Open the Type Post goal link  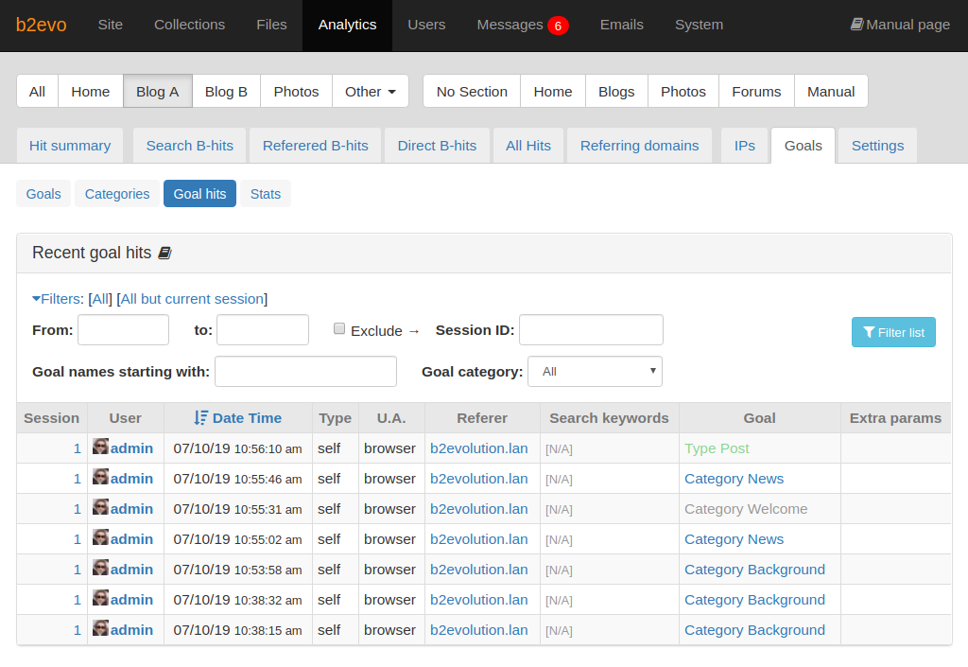tap(717, 448)
